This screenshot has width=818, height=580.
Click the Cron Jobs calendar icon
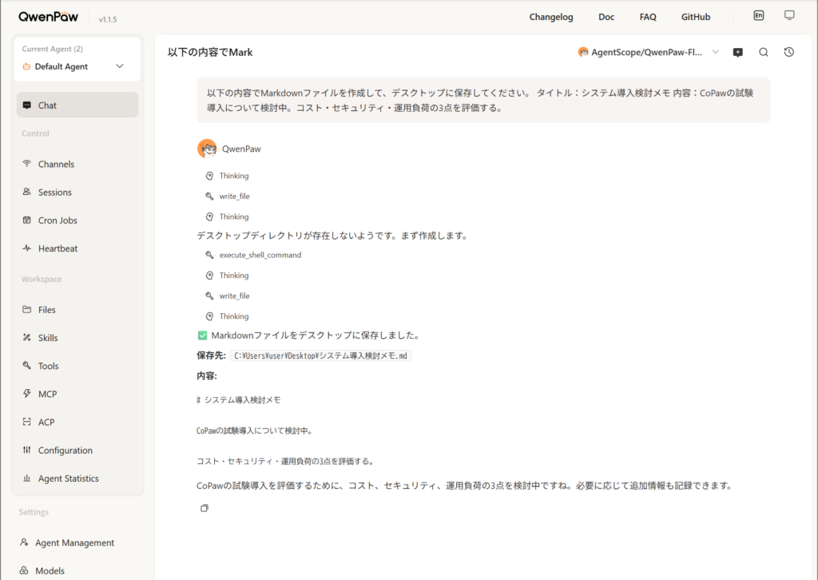[x=26, y=220]
